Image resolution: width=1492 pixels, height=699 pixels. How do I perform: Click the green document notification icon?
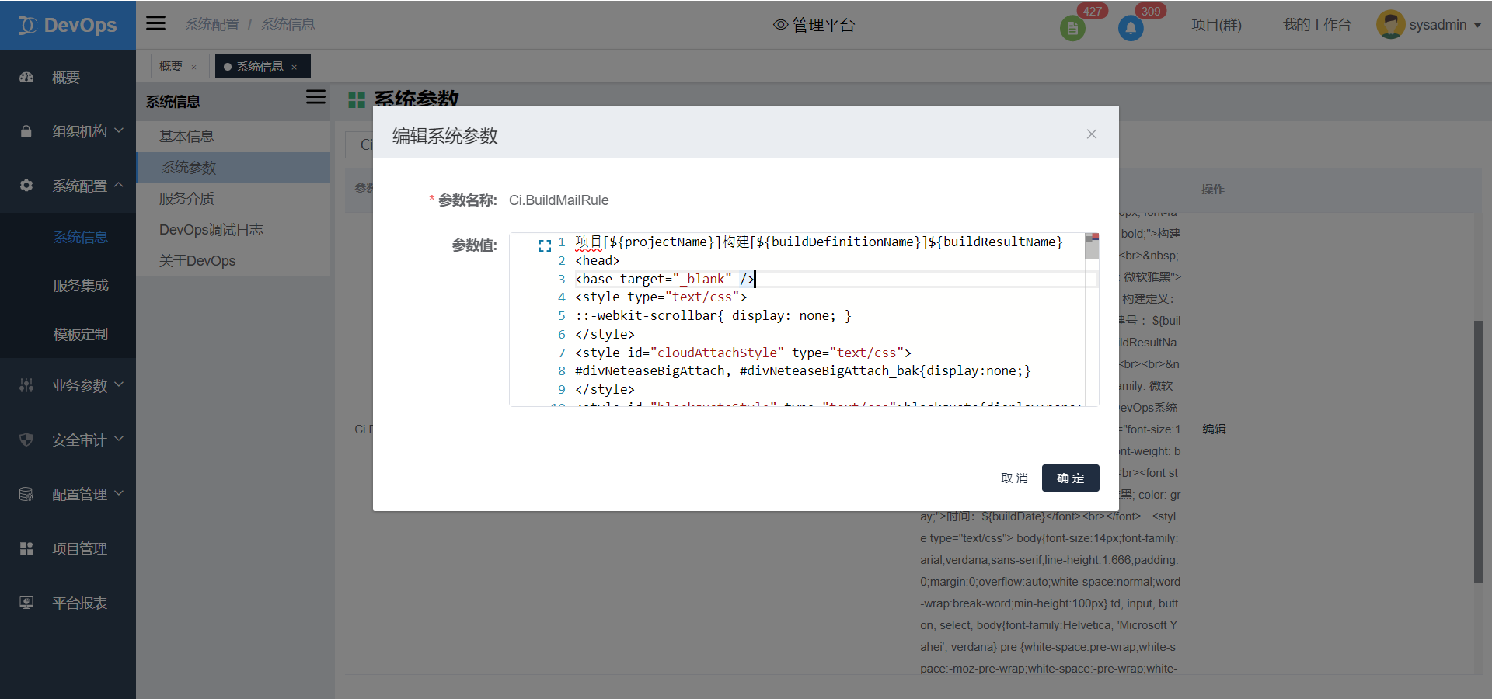pos(1072,29)
